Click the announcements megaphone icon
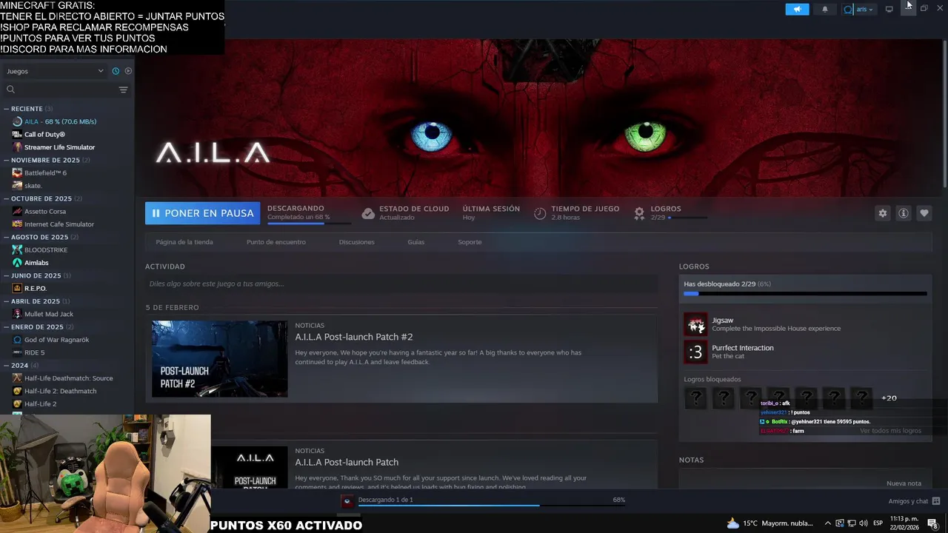The width and height of the screenshot is (948, 533). (797, 10)
